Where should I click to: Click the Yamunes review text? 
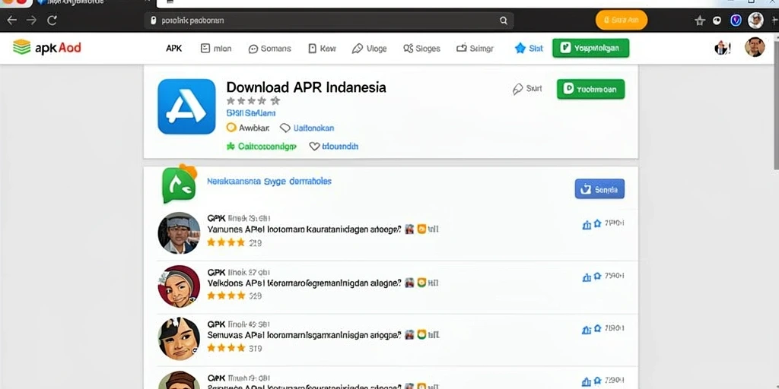pos(304,229)
